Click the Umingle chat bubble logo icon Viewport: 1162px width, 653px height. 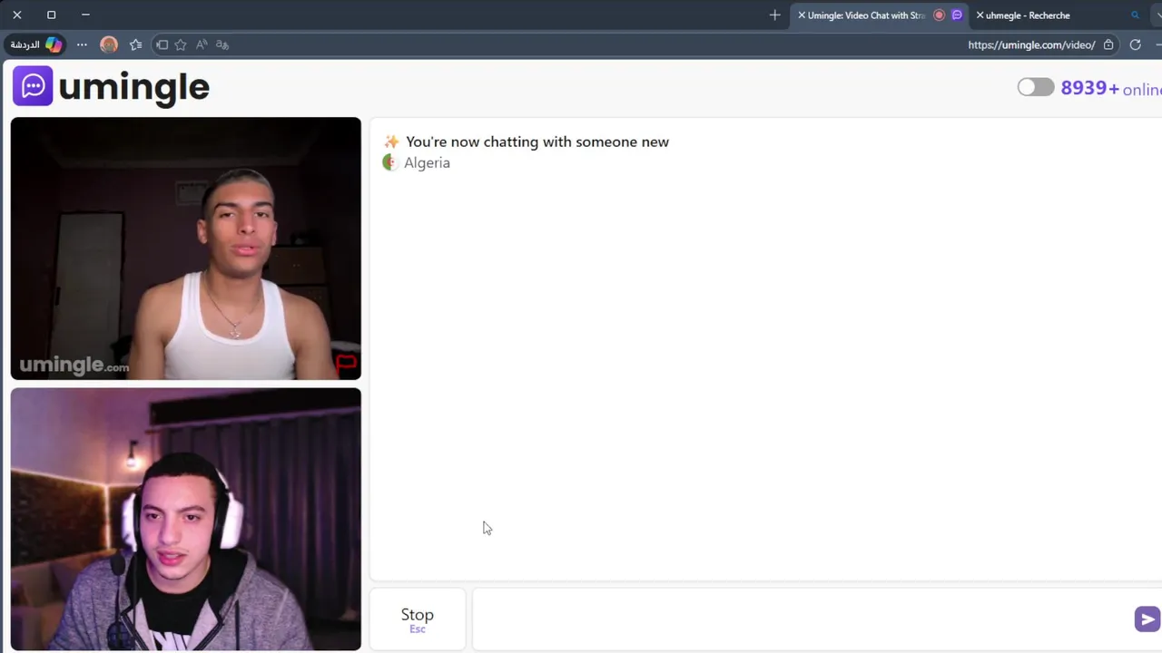tap(33, 86)
